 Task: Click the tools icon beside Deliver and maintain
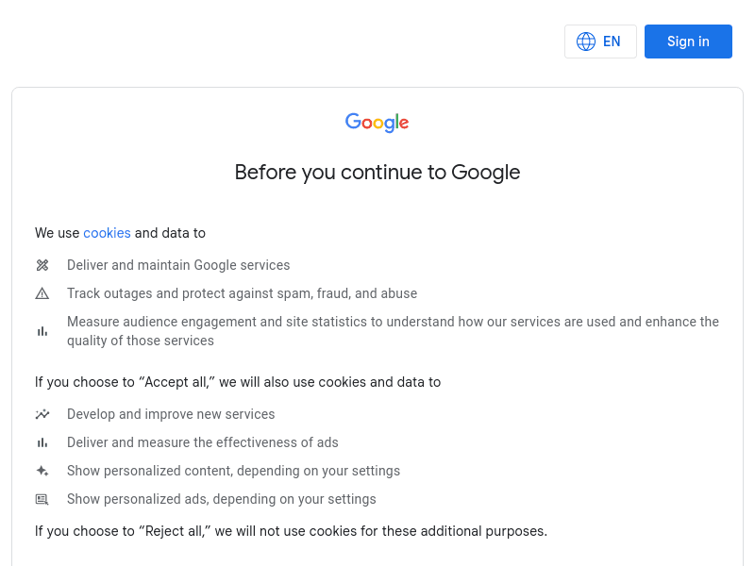click(42, 265)
